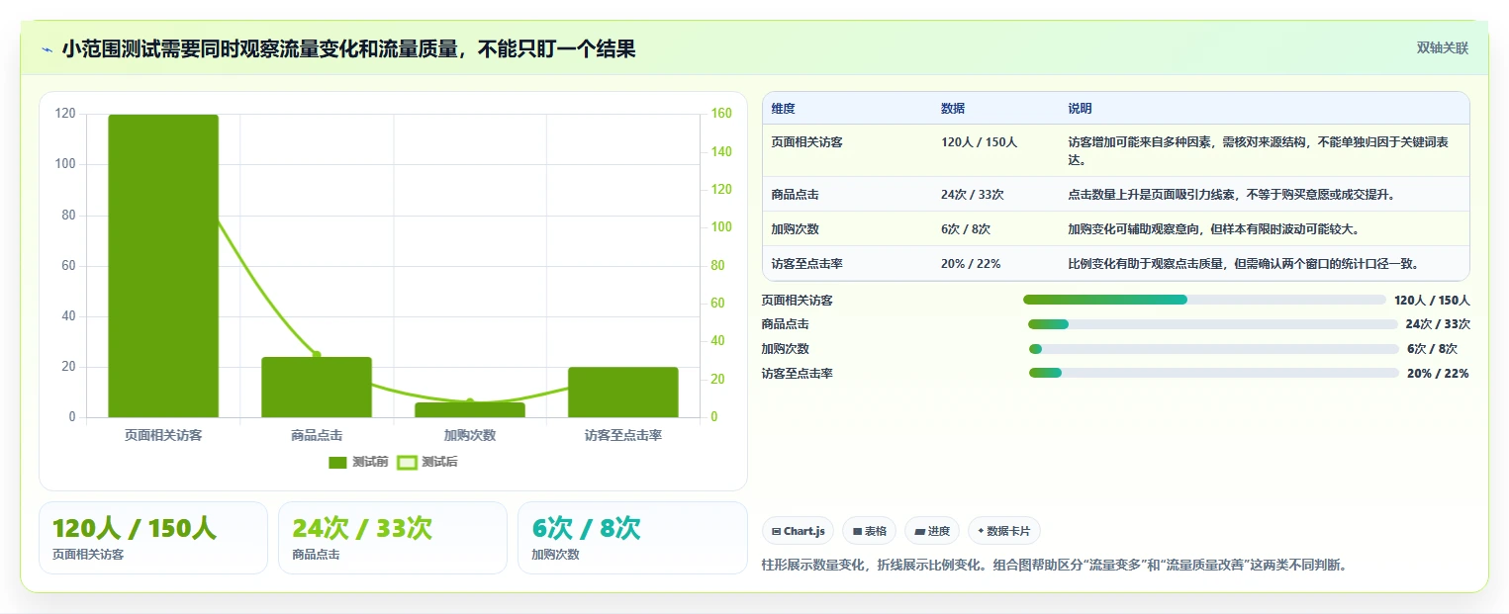The image size is (1509, 614).
Task: Click table cell 20% / 22%
Action: pyautogui.click(x=971, y=264)
